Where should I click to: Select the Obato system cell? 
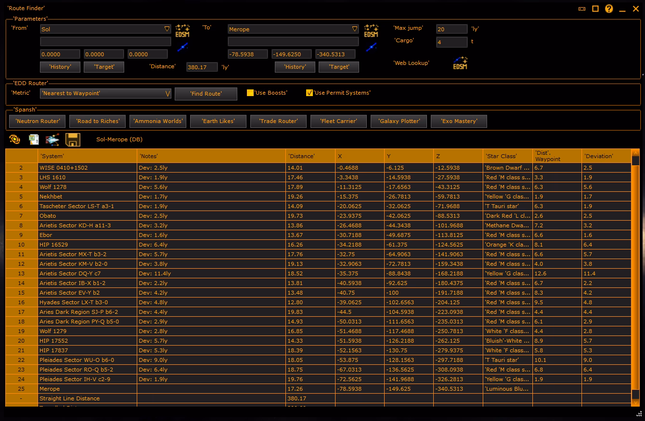pos(87,216)
